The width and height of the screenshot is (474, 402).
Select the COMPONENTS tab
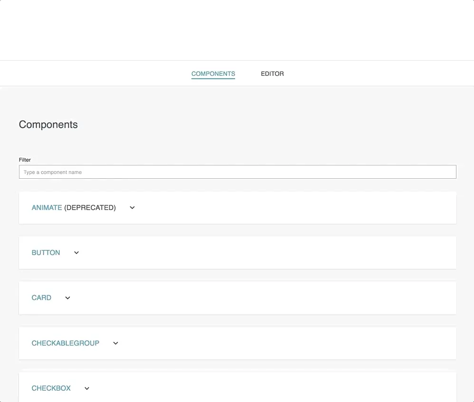click(x=213, y=74)
